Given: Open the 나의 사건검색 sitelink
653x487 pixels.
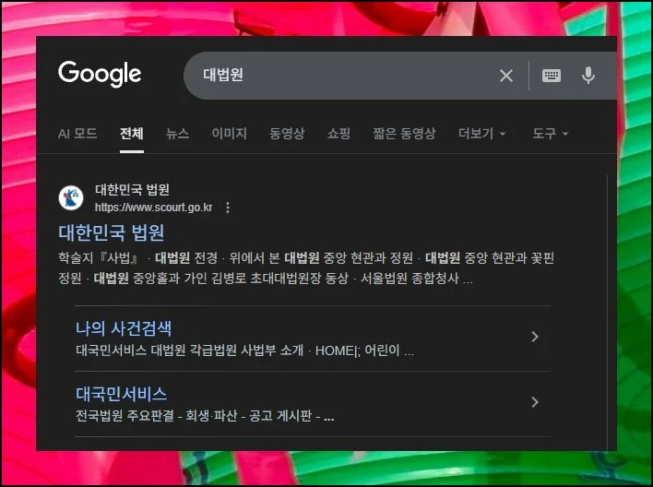Looking at the screenshot, I should [124, 328].
